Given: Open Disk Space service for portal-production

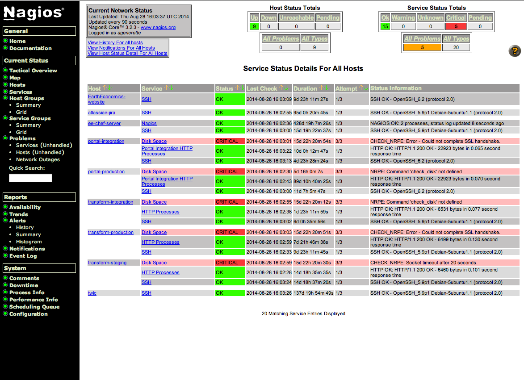Looking at the screenshot, I should 154,171.
